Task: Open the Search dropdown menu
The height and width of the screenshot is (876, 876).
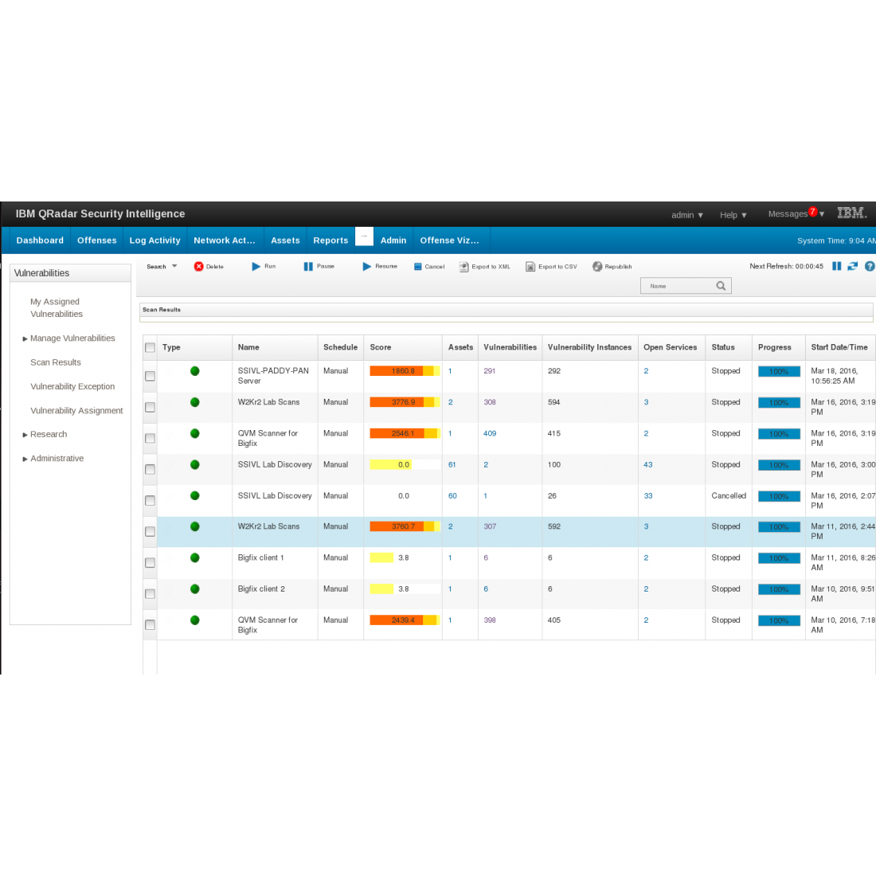Action: (161, 266)
